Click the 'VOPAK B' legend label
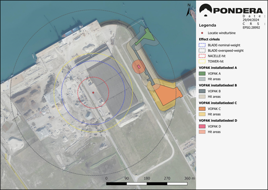Screen dimensions: 268x190 point(214,91)
